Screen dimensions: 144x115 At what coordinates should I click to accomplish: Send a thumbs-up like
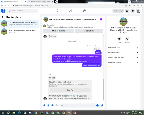coord(102,106)
